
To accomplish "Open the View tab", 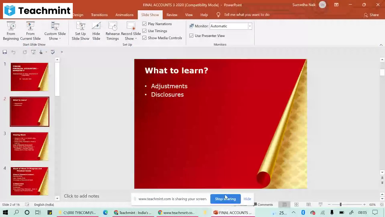I will click(189, 15).
